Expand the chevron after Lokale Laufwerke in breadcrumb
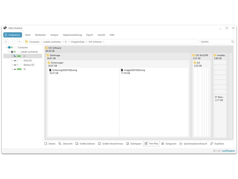Viewport: 238px width, 179px height. point(63,42)
